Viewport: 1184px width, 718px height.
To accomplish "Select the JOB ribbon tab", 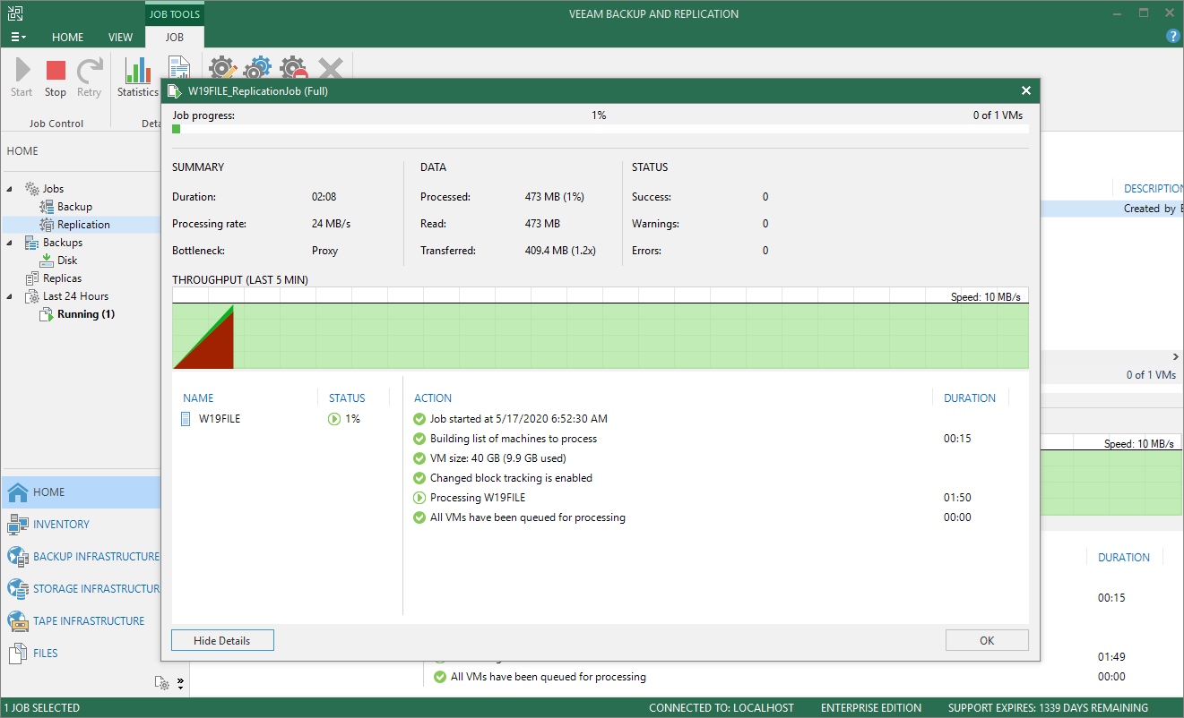I will point(175,37).
